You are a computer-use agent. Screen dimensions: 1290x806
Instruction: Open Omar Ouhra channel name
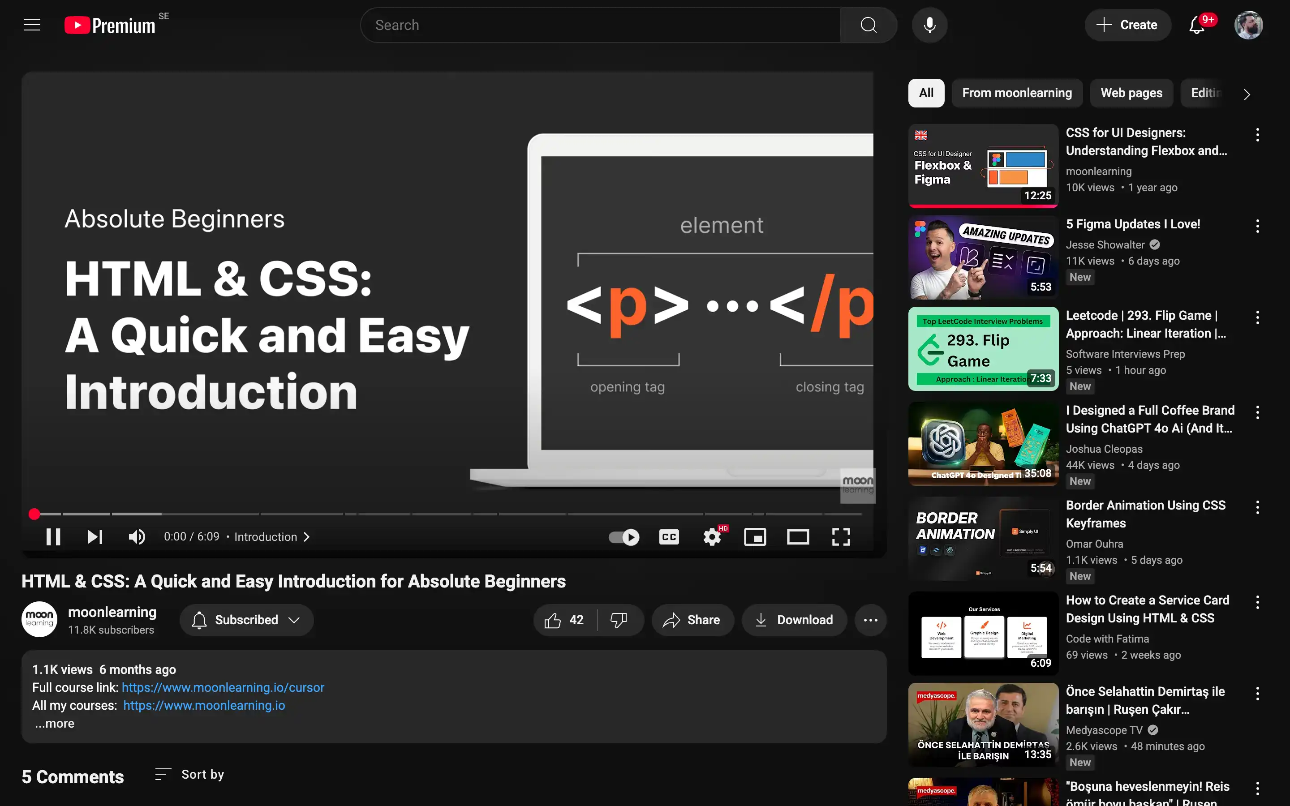pyautogui.click(x=1094, y=544)
